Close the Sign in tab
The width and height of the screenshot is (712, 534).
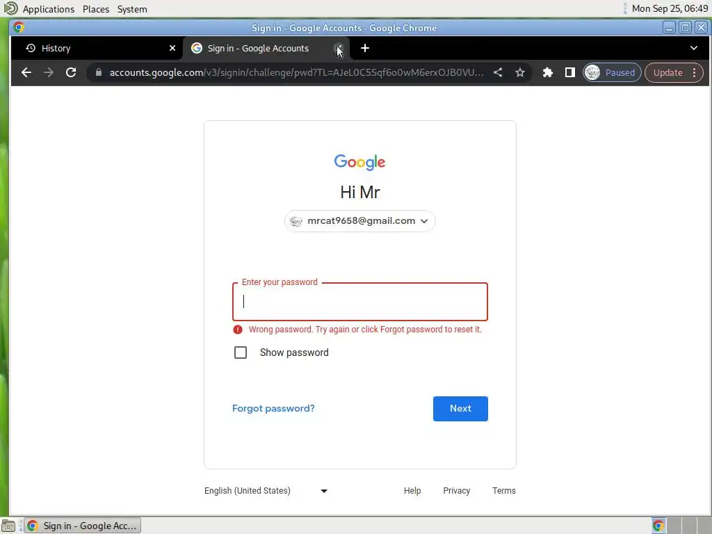tap(339, 48)
